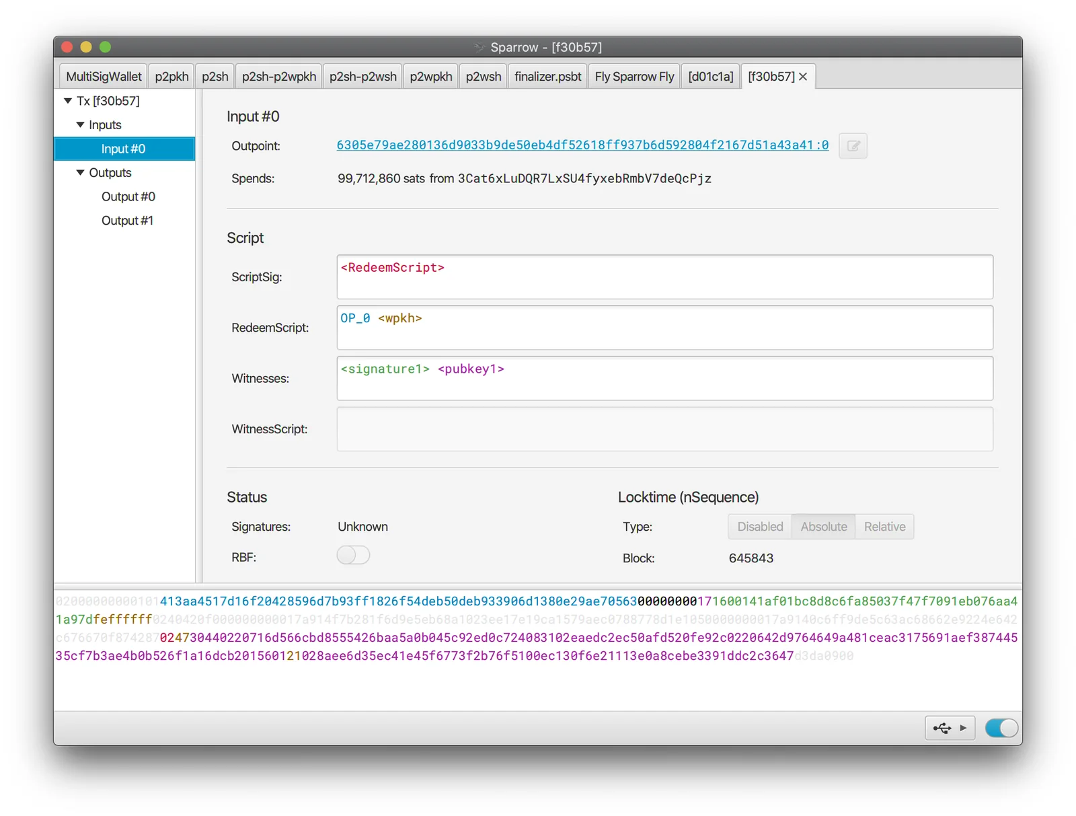Select Relative locktime type
The width and height of the screenshot is (1076, 816).
[x=884, y=527]
